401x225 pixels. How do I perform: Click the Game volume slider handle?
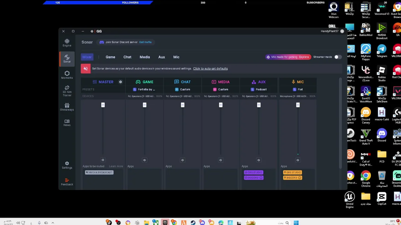pos(144,105)
